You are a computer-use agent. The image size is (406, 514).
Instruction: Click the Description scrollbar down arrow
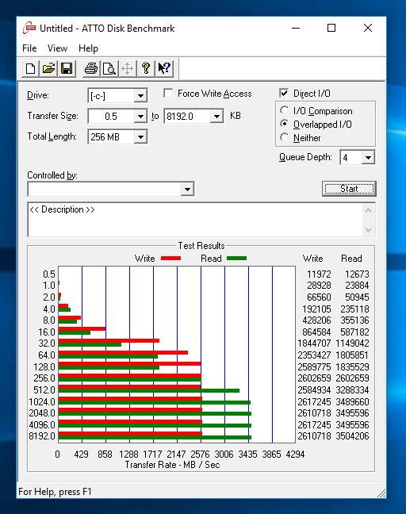368,230
